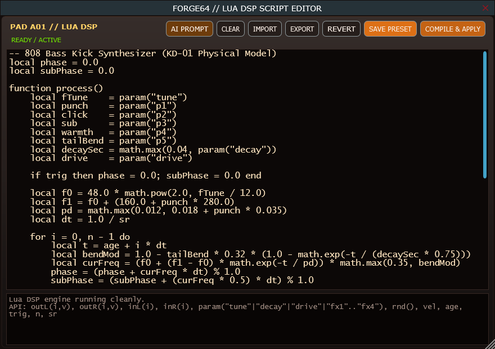Revert script changes with REVERT

[341, 29]
